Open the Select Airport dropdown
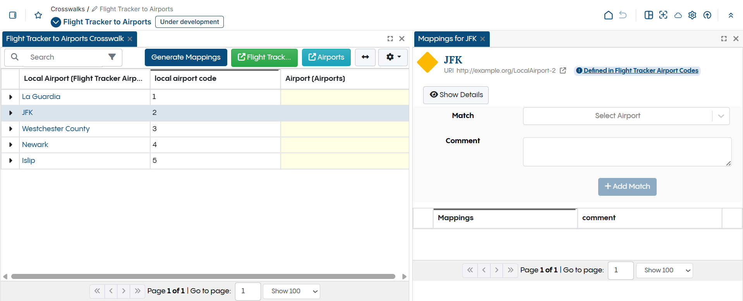This screenshot has height=301, width=743. point(626,116)
